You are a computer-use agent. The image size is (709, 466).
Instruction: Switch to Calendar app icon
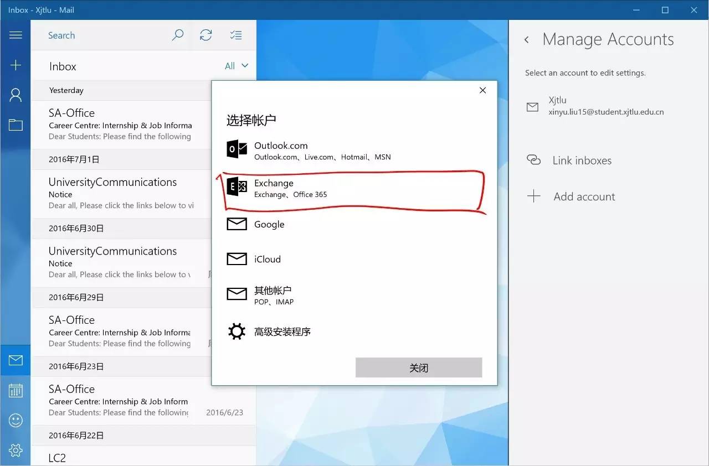pos(16,391)
